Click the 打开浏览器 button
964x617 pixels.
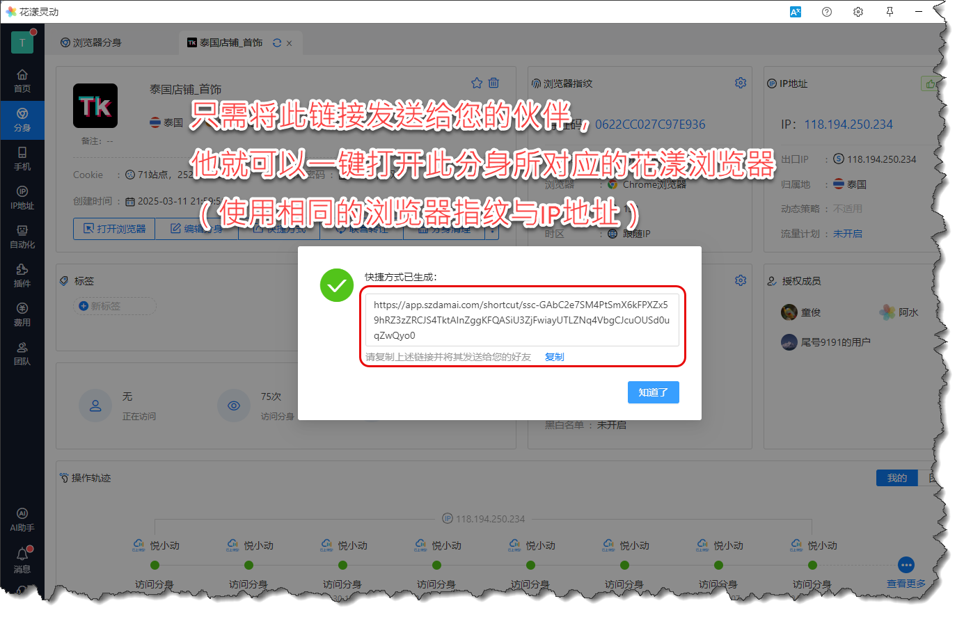tap(114, 229)
